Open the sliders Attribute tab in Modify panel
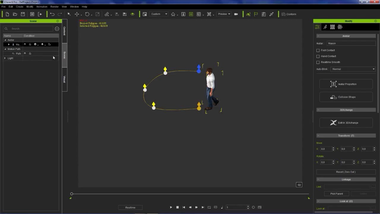Image resolution: width=380 pixels, height=214 pixels. click(x=317, y=27)
